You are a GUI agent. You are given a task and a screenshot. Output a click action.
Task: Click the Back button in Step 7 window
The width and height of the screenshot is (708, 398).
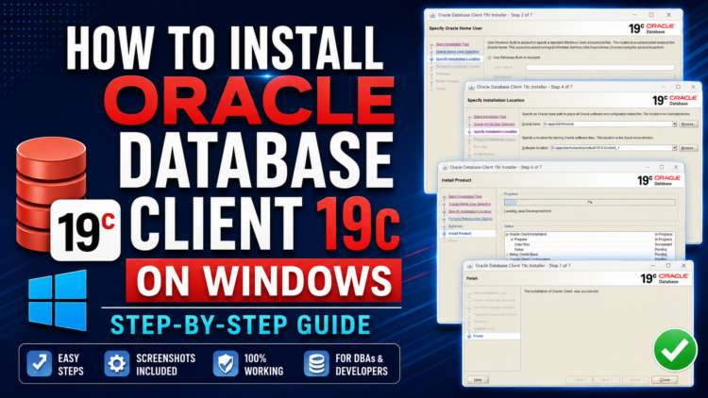pos(579,380)
